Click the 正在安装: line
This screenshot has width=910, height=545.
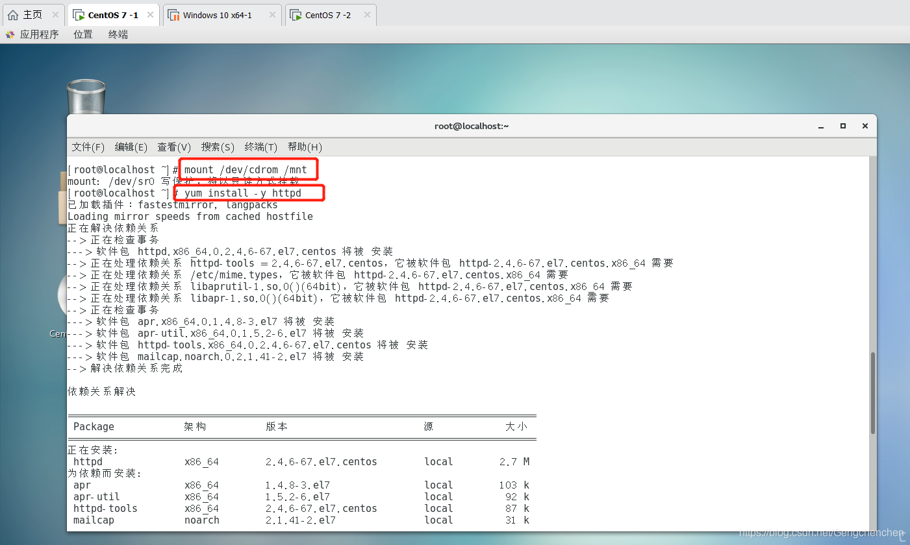(93, 450)
